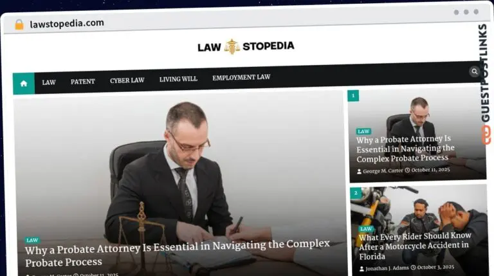
Task: Click the author icon next to George M. Carter
Action: (x=359, y=171)
